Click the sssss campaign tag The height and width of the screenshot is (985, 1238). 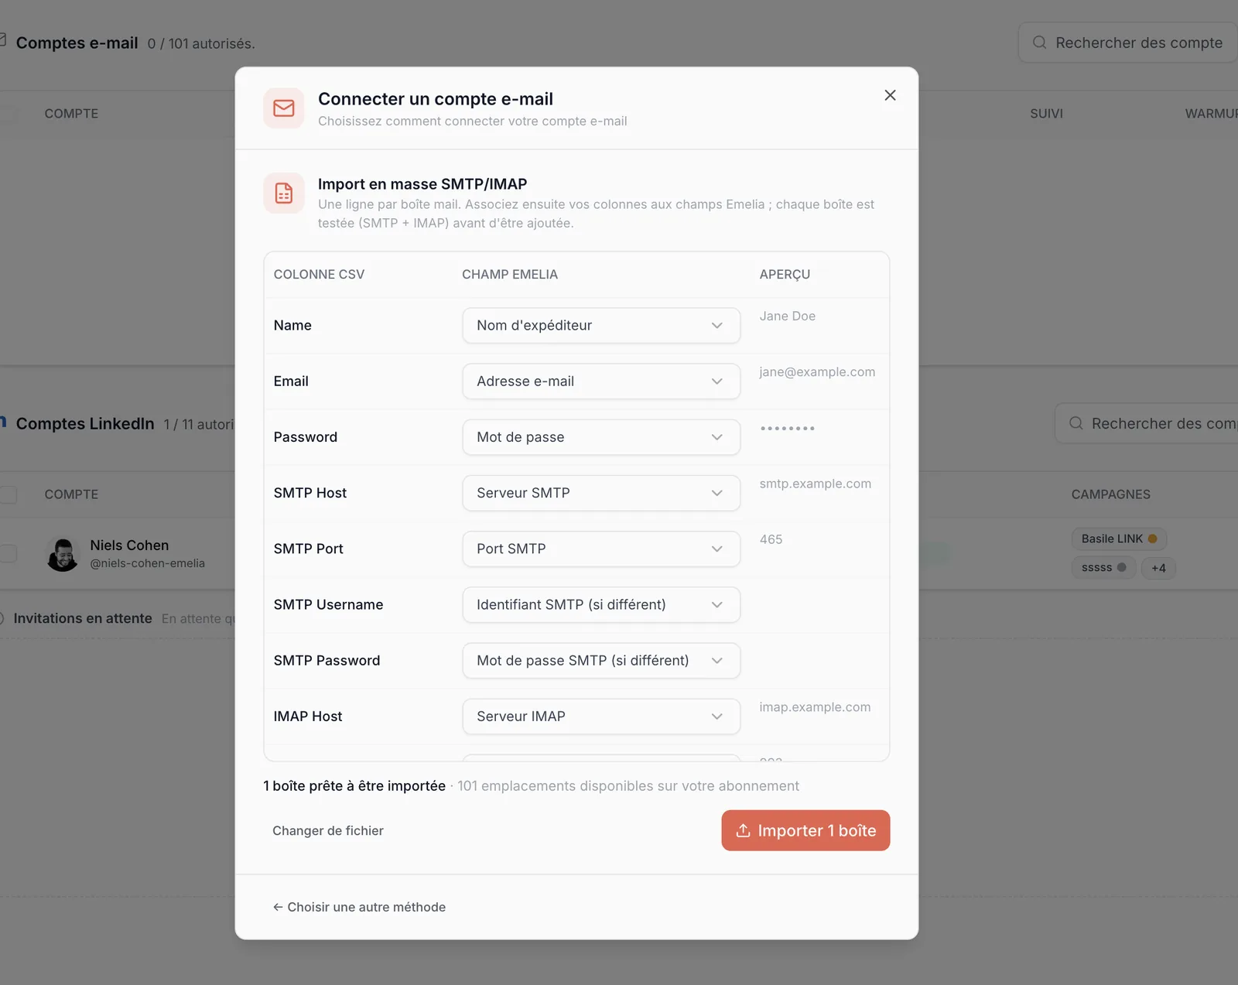click(x=1103, y=567)
